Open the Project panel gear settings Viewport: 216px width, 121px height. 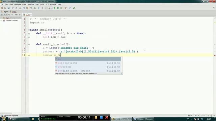coord(16,15)
